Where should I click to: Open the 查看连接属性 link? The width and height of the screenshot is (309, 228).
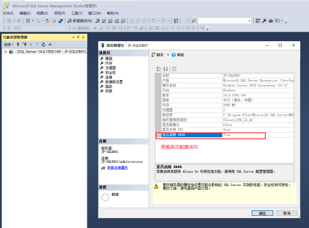pos(117,167)
